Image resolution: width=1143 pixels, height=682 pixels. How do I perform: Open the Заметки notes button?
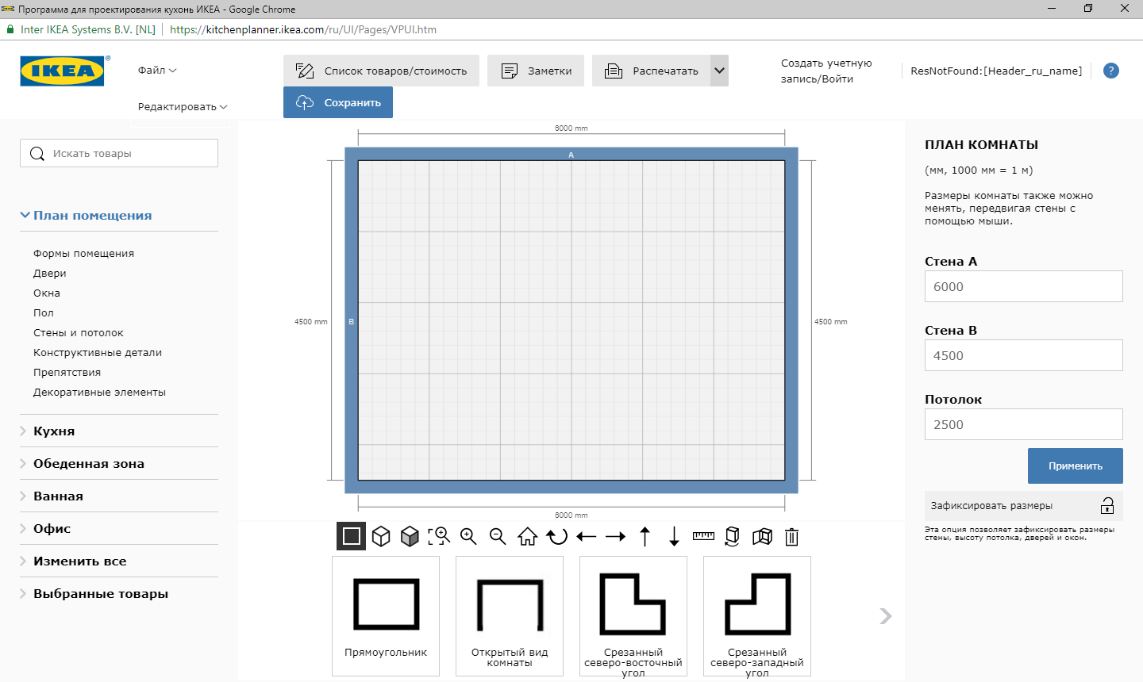click(536, 71)
